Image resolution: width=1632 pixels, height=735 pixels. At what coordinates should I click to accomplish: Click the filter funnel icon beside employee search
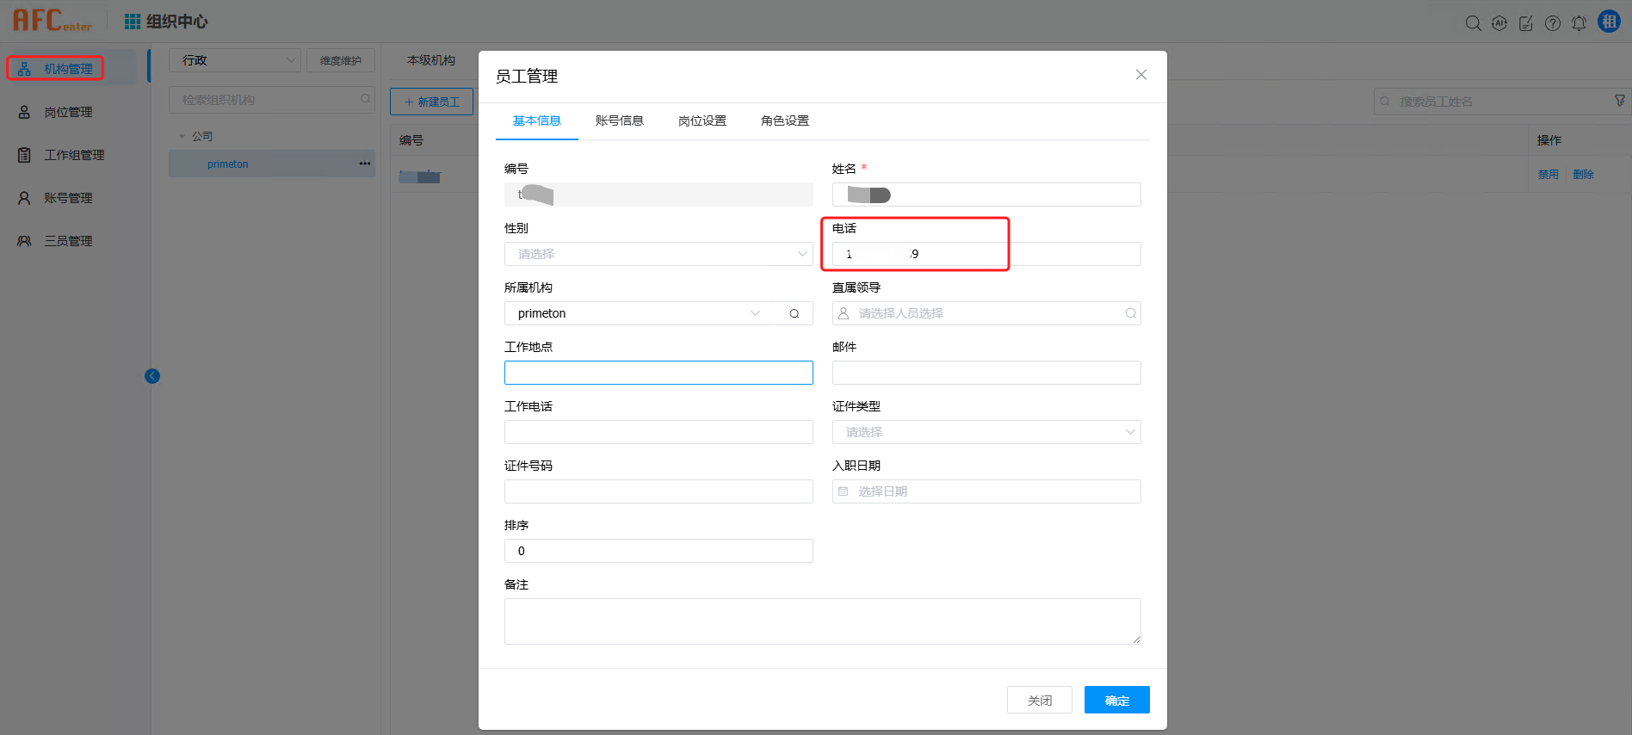(1619, 101)
